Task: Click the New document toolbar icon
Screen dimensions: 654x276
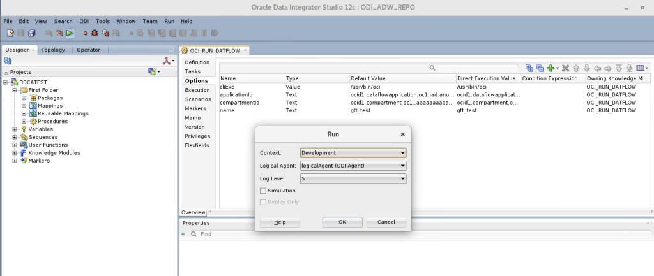Action: 10,33
